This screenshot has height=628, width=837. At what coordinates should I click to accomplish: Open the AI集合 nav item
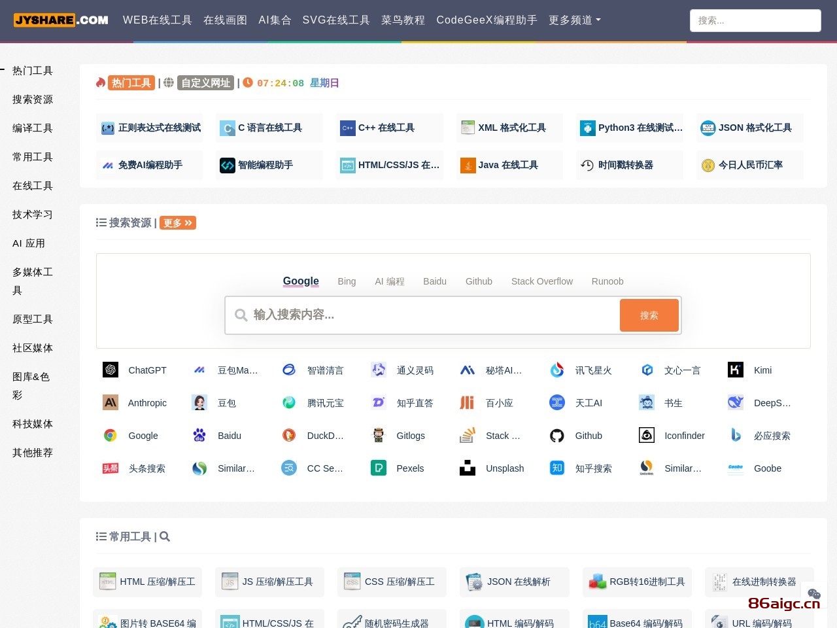tap(275, 20)
